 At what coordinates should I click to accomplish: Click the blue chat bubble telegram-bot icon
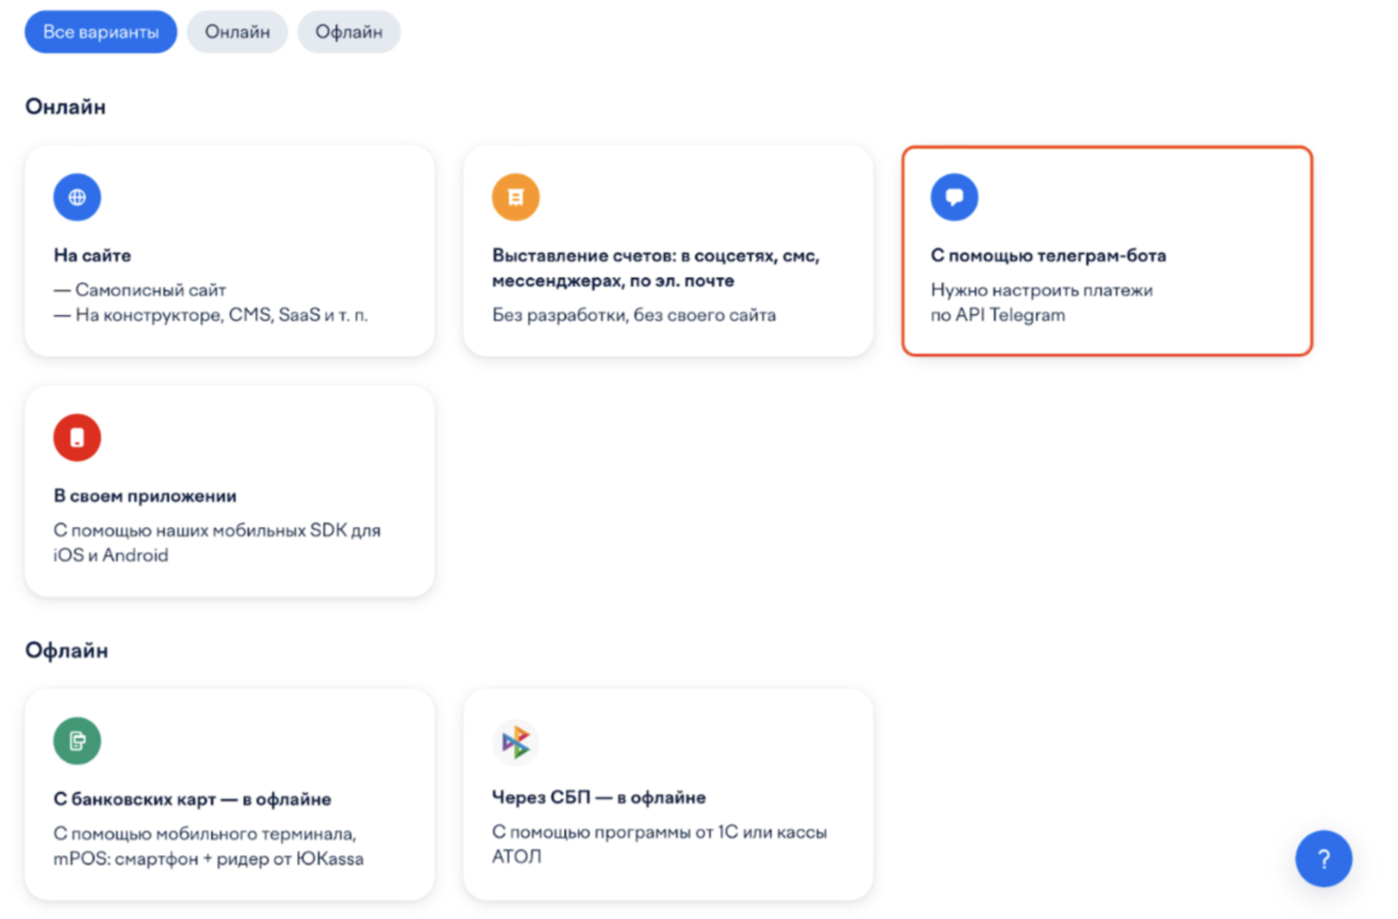coord(954,197)
